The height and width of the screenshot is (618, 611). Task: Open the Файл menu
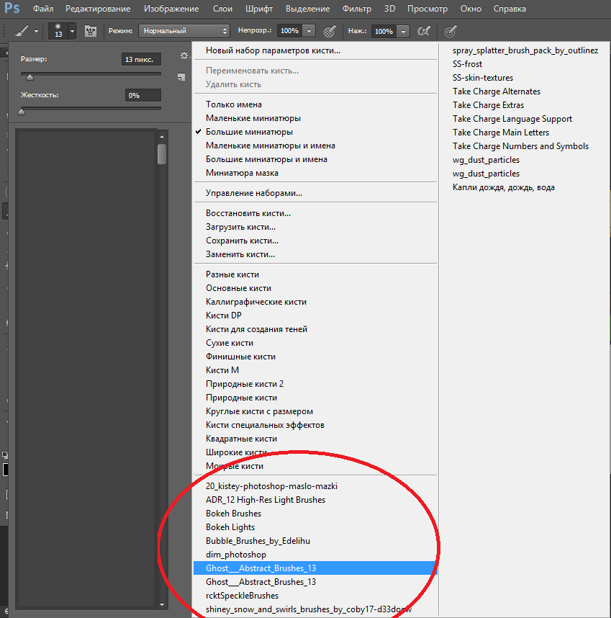point(43,9)
